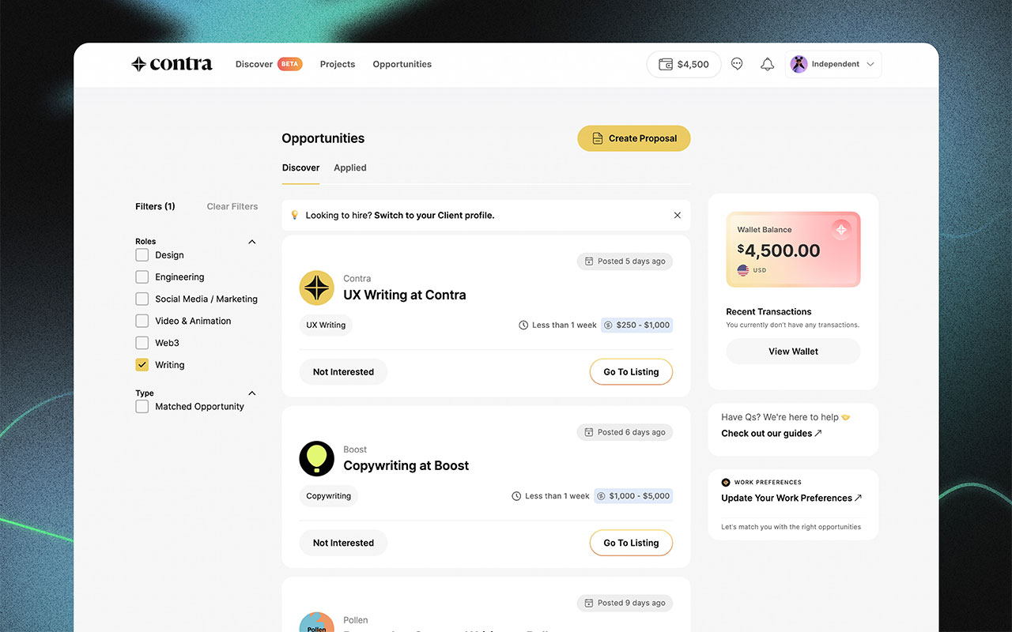Enable the Matched Opportunity checkbox
The height and width of the screenshot is (632, 1012).
tap(142, 407)
